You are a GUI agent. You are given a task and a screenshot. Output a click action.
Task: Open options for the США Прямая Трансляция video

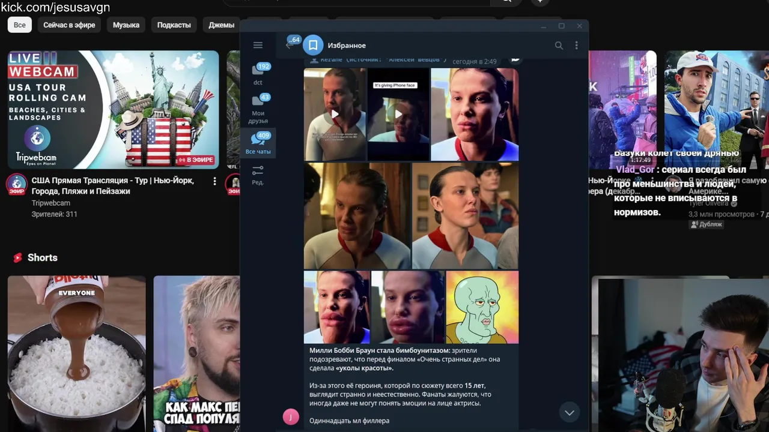[x=214, y=181]
